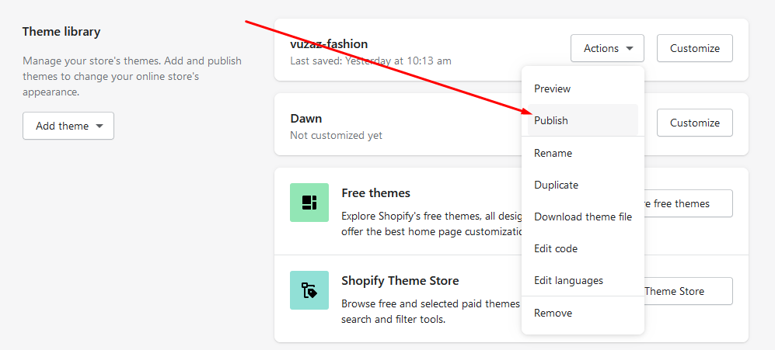The image size is (775, 350).
Task: Open Edit code from the menu
Action: click(556, 248)
